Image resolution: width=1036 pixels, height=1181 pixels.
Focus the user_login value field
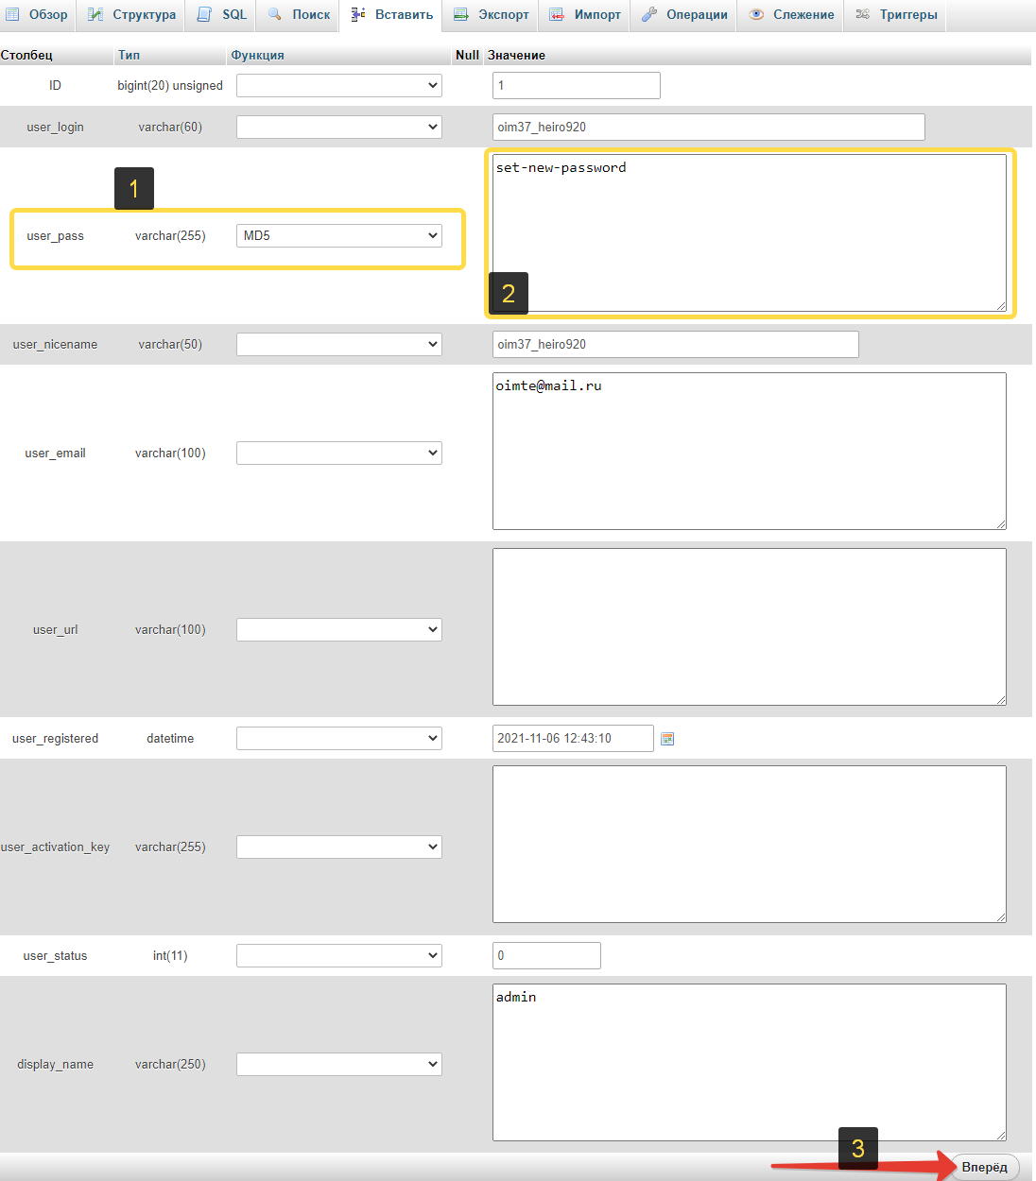(x=709, y=127)
